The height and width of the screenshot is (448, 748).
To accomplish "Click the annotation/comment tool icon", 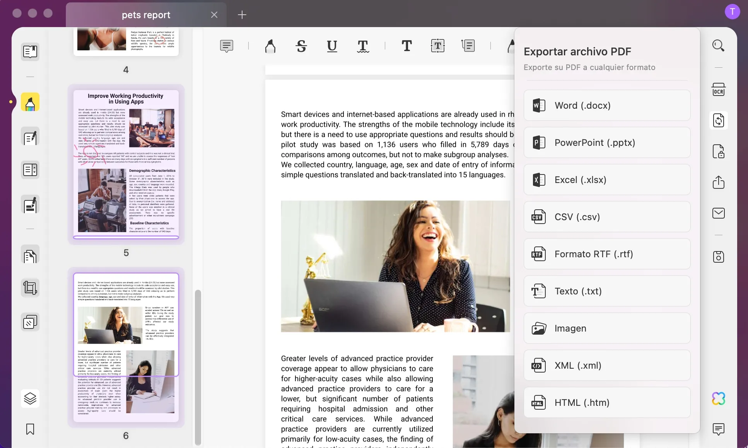I will coord(226,46).
